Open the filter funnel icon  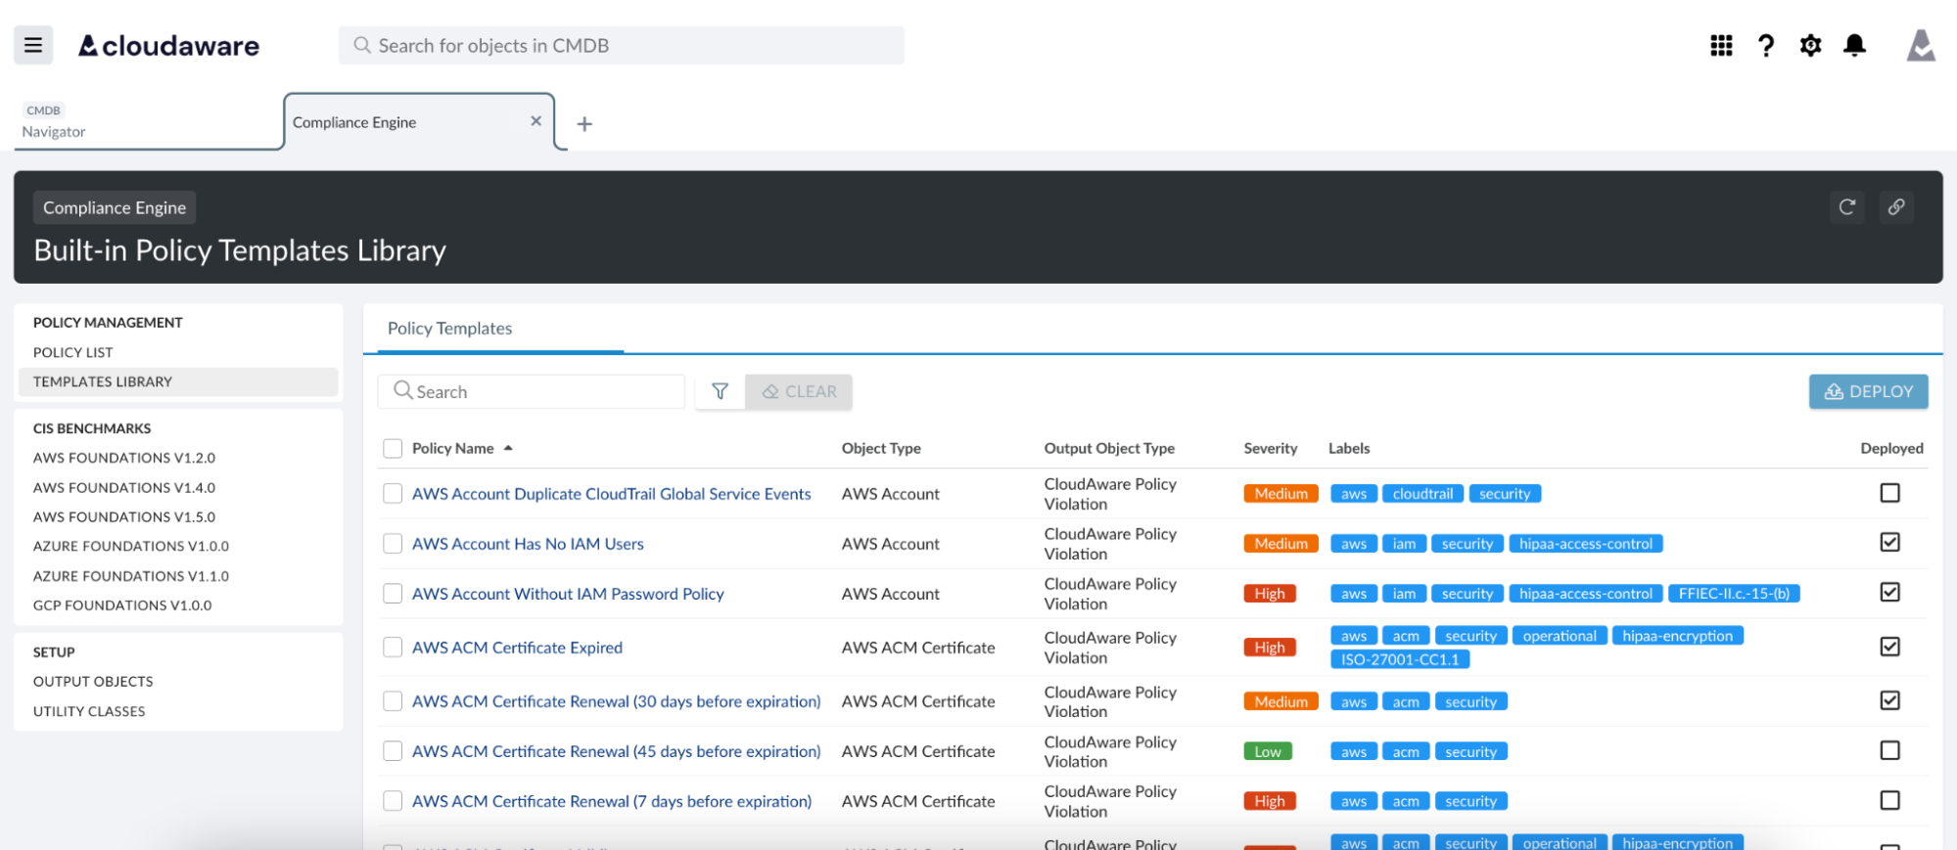coord(720,391)
